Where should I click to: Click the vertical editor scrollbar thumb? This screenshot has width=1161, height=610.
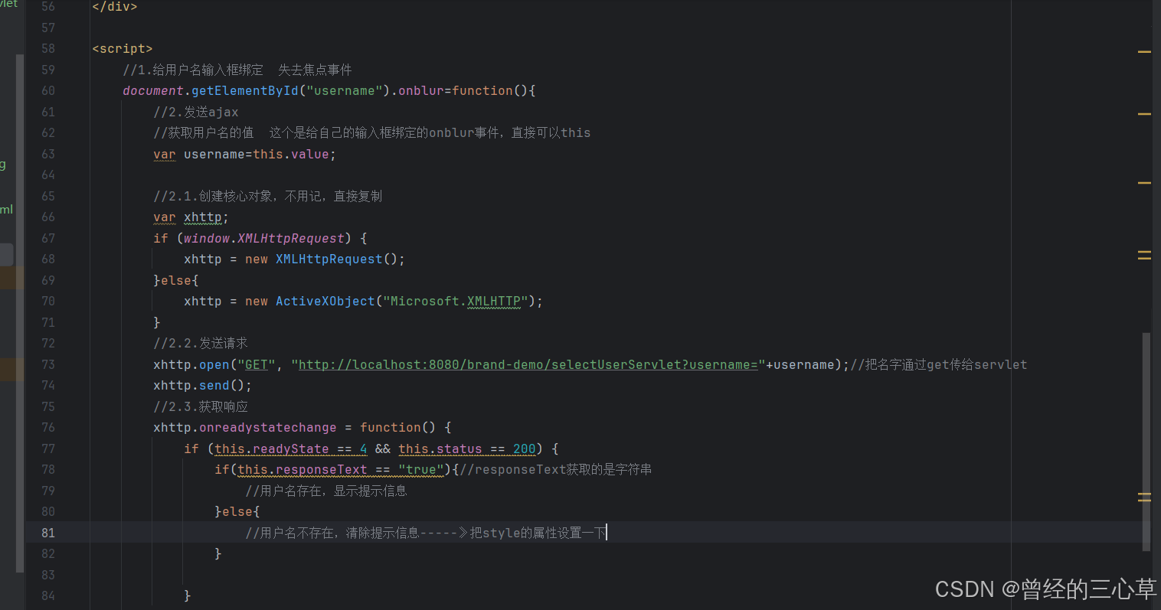pyautogui.click(x=1146, y=442)
